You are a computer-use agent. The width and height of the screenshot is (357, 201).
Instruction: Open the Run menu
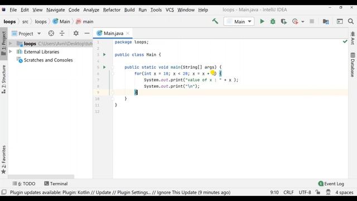[x=143, y=10]
